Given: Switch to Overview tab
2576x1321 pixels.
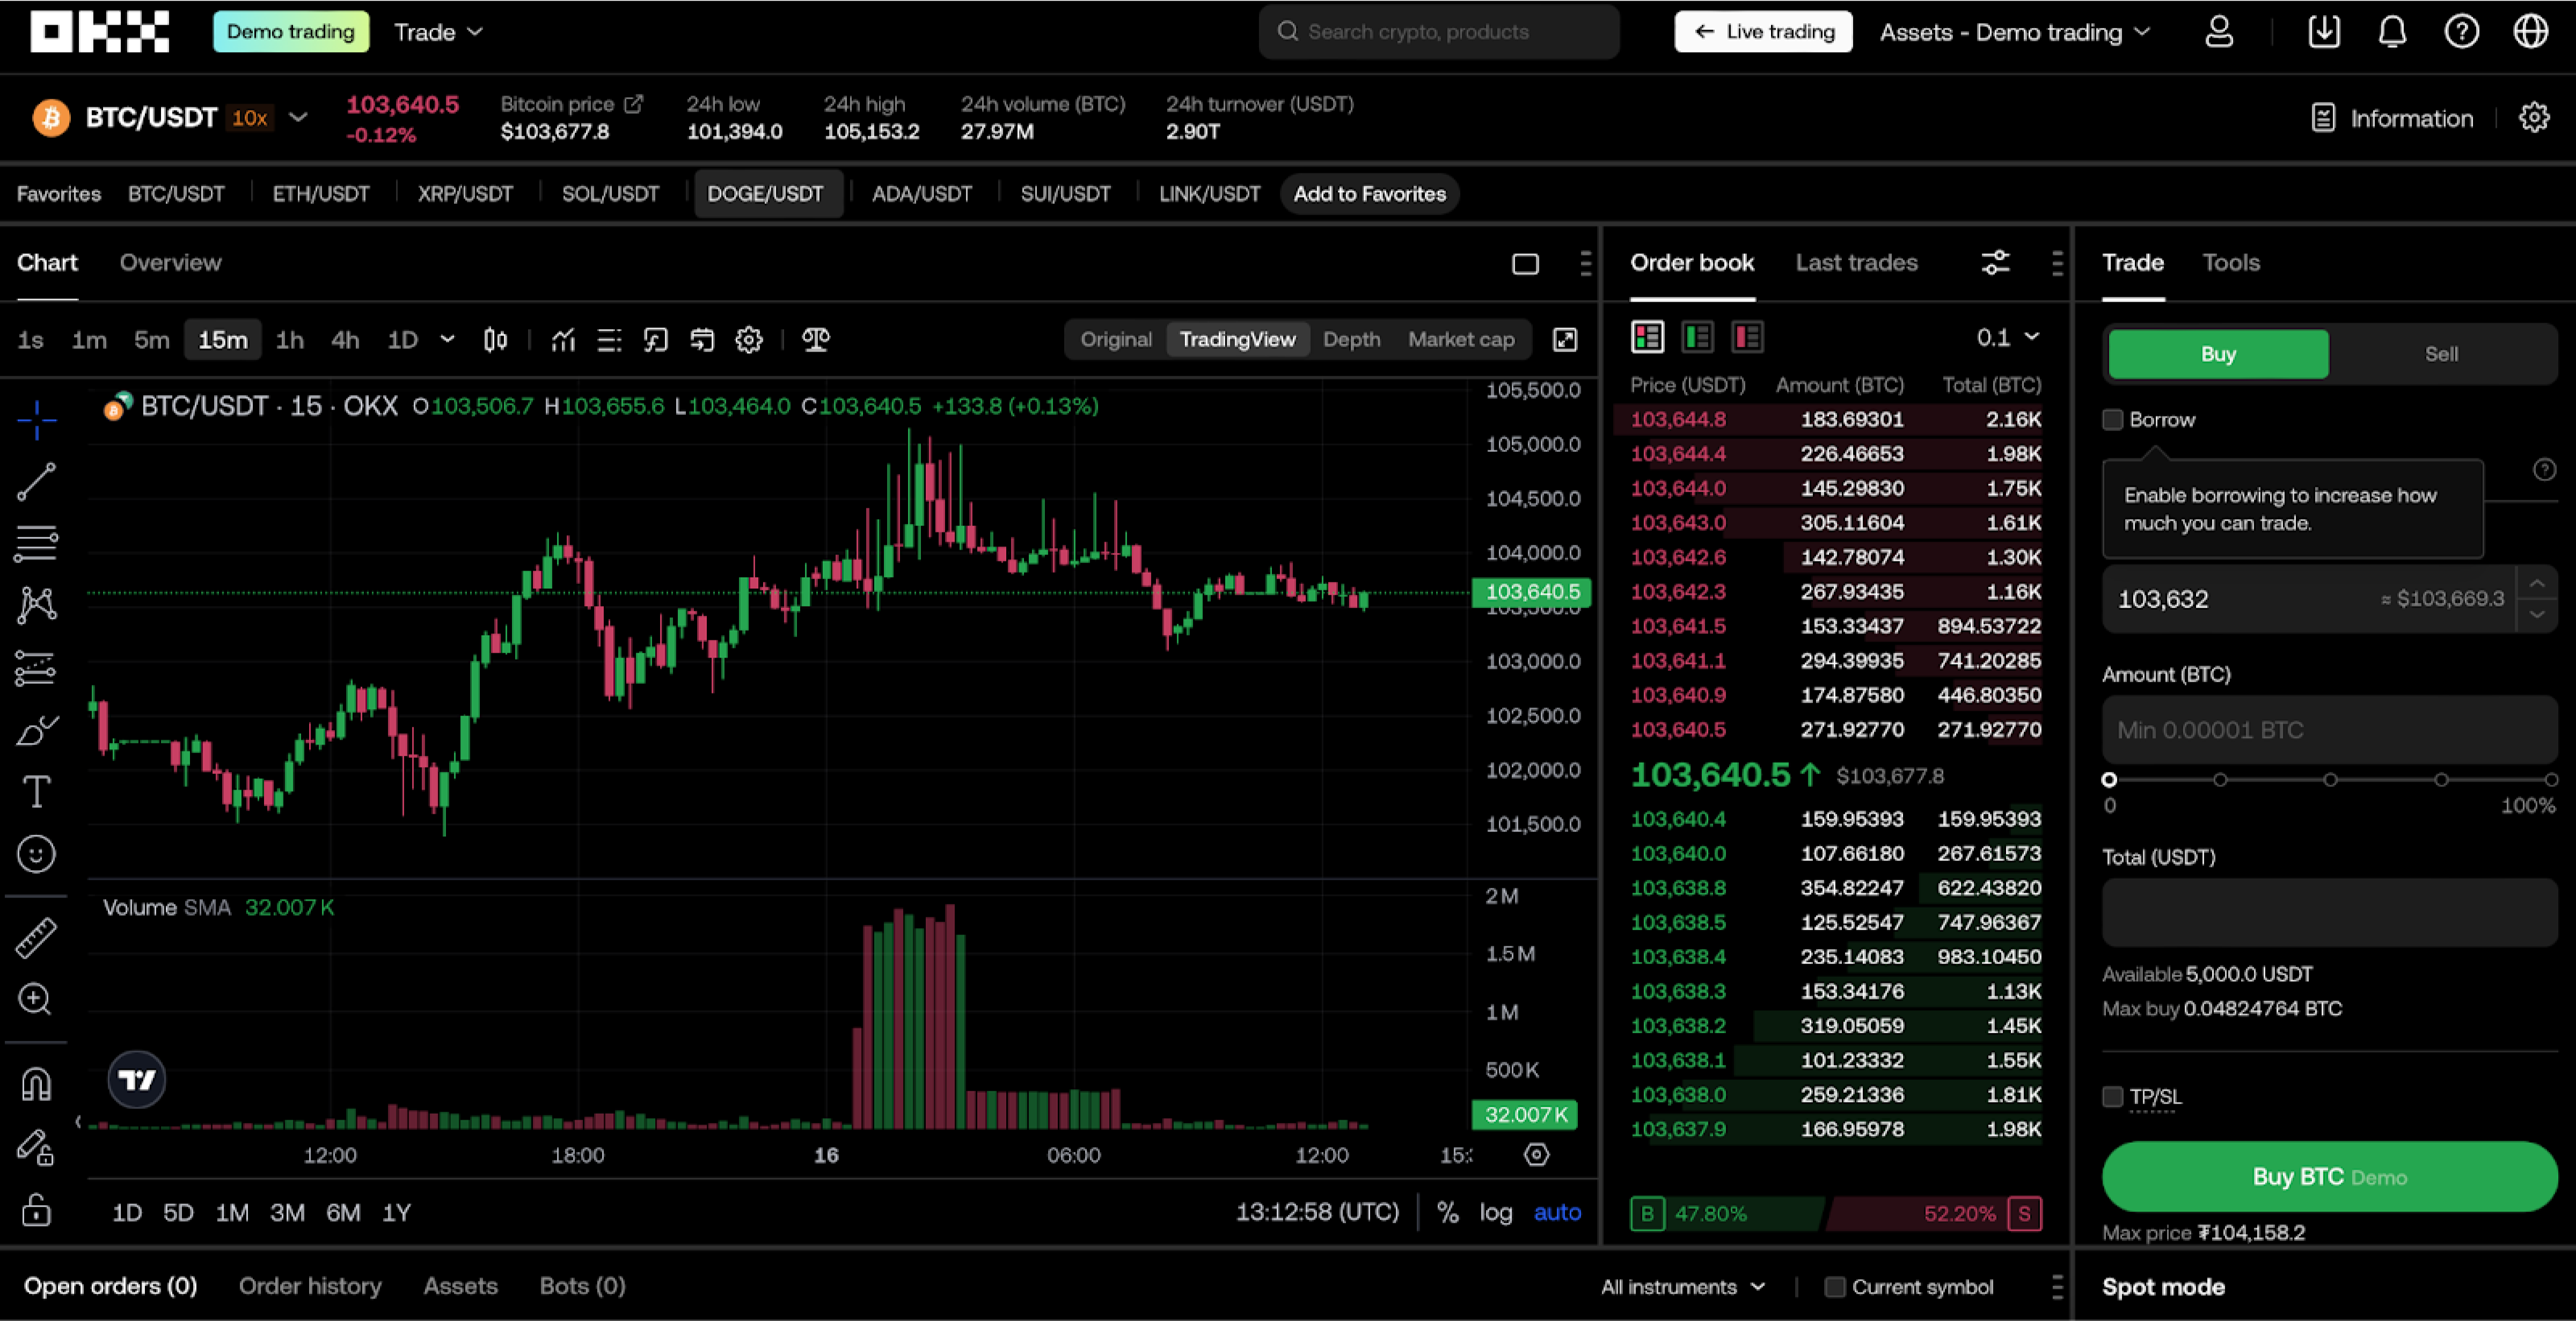Looking at the screenshot, I should (x=170, y=262).
